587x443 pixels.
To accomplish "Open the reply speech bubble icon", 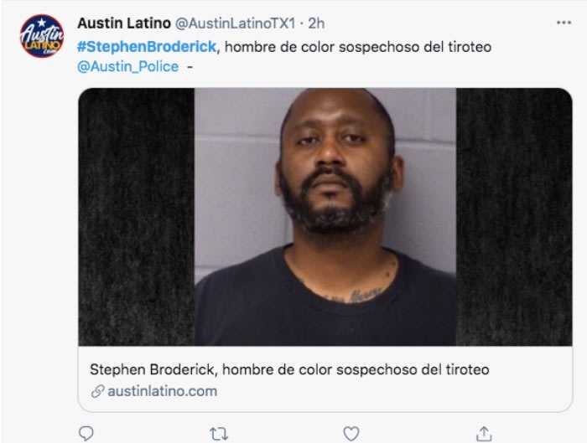I will [x=86, y=434].
